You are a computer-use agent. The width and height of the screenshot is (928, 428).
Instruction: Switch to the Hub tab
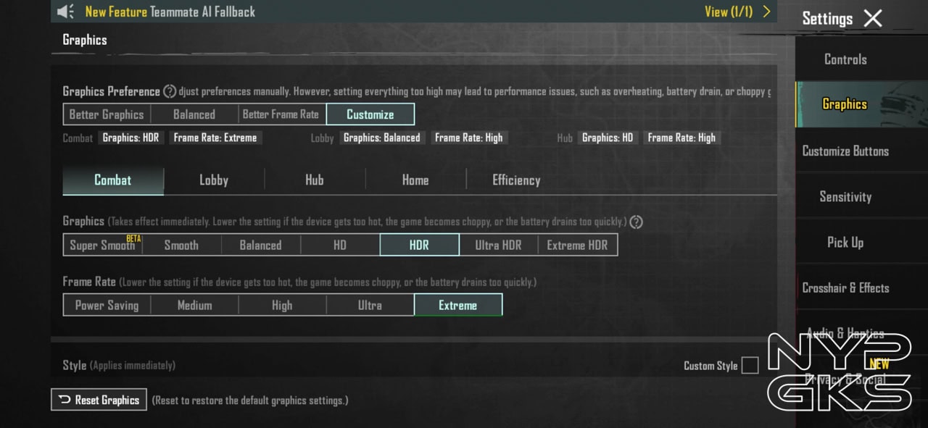click(x=315, y=180)
